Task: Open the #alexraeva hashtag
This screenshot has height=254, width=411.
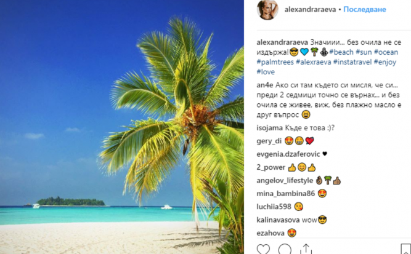Action: [x=313, y=62]
